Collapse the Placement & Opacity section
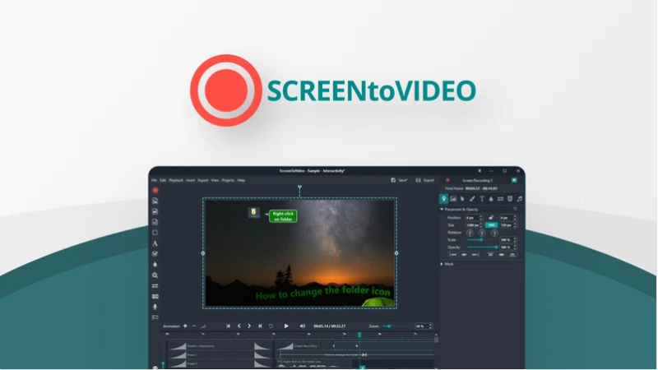658x370 pixels. [x=442, y=209]
